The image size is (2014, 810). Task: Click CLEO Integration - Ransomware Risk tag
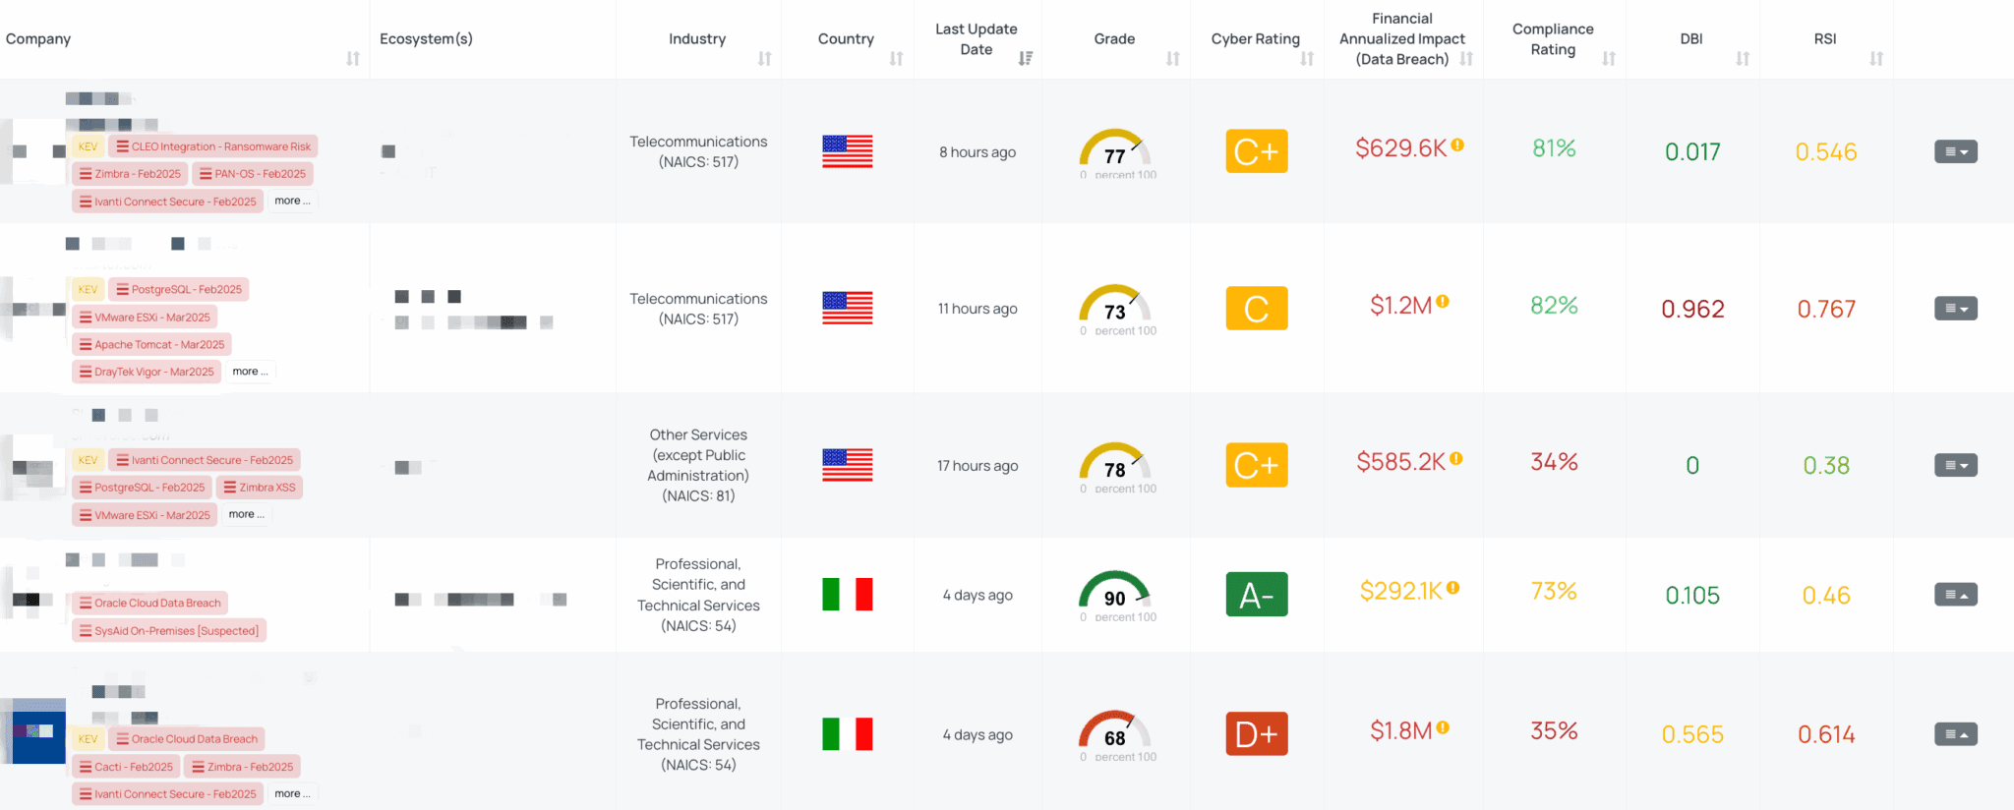pos(213,146)
